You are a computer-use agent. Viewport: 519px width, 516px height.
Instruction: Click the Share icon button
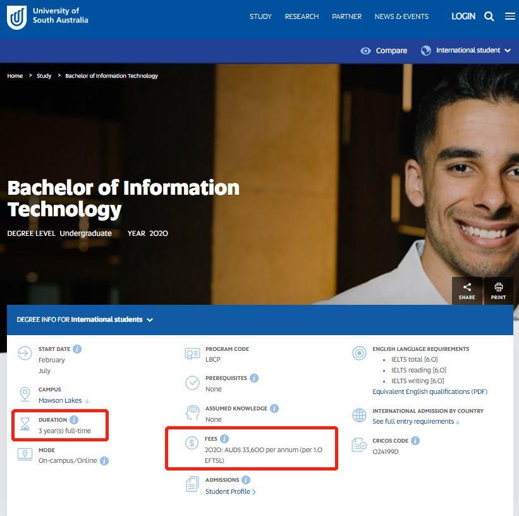[467, 291]
